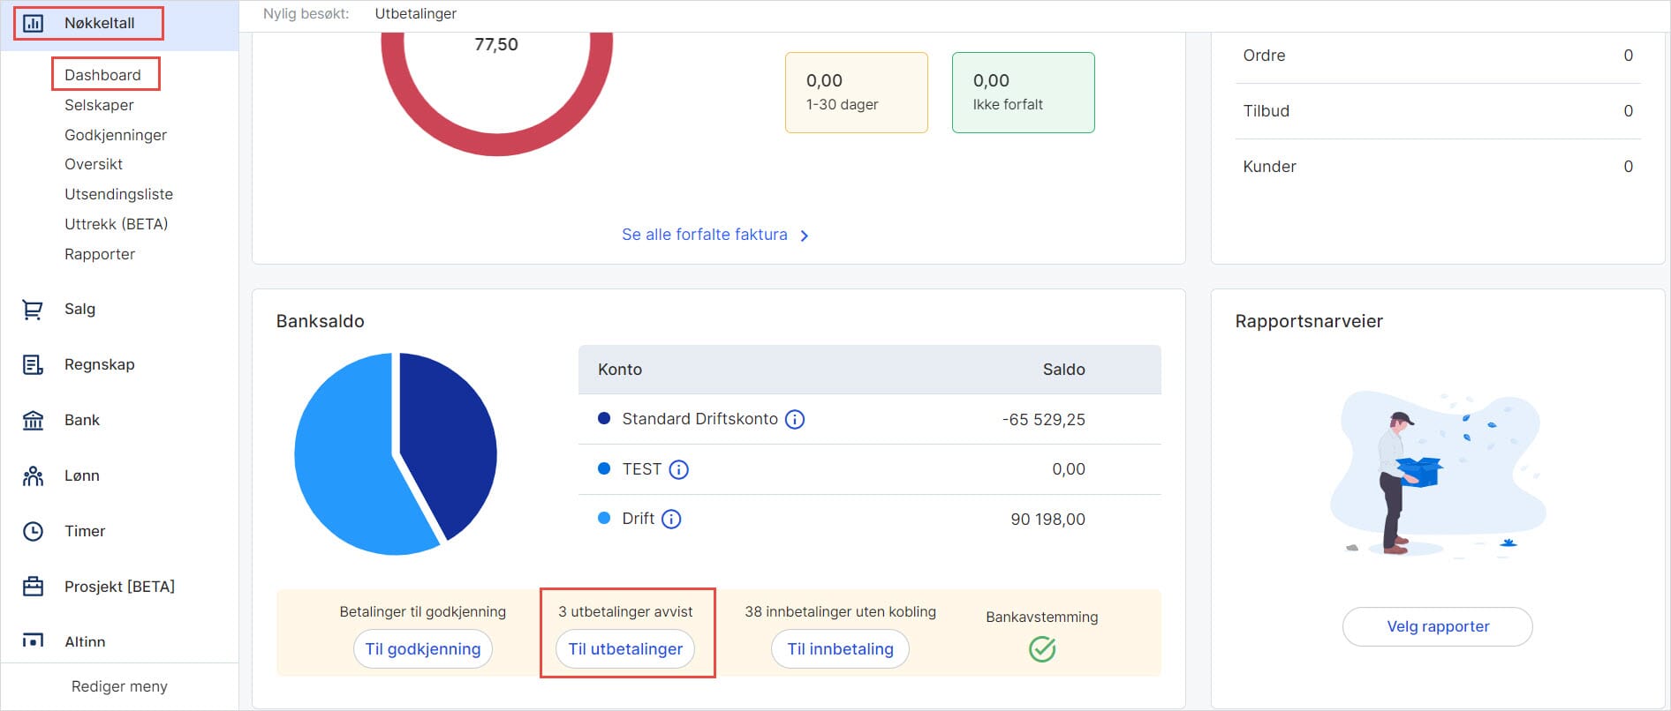
Task: Open Rapporter in the sidebar
Action: point(100,254)
